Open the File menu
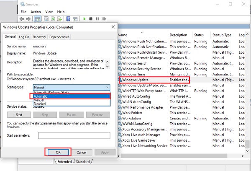This screenshot has width=251, height=171. pos(23,12)
